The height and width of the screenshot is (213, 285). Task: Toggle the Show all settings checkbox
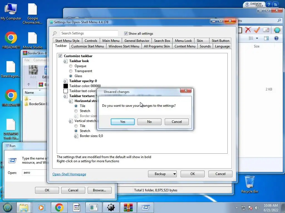click(126, 34)
